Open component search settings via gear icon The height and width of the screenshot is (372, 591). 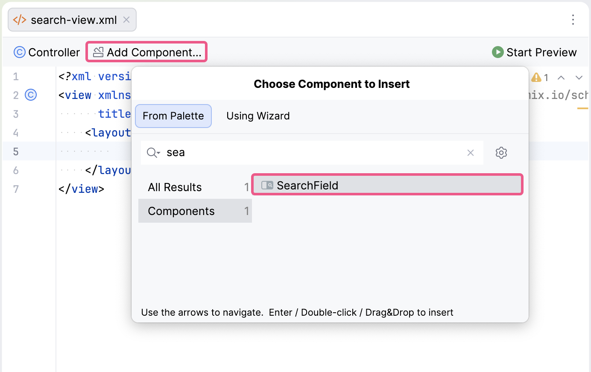click(501, 152)
